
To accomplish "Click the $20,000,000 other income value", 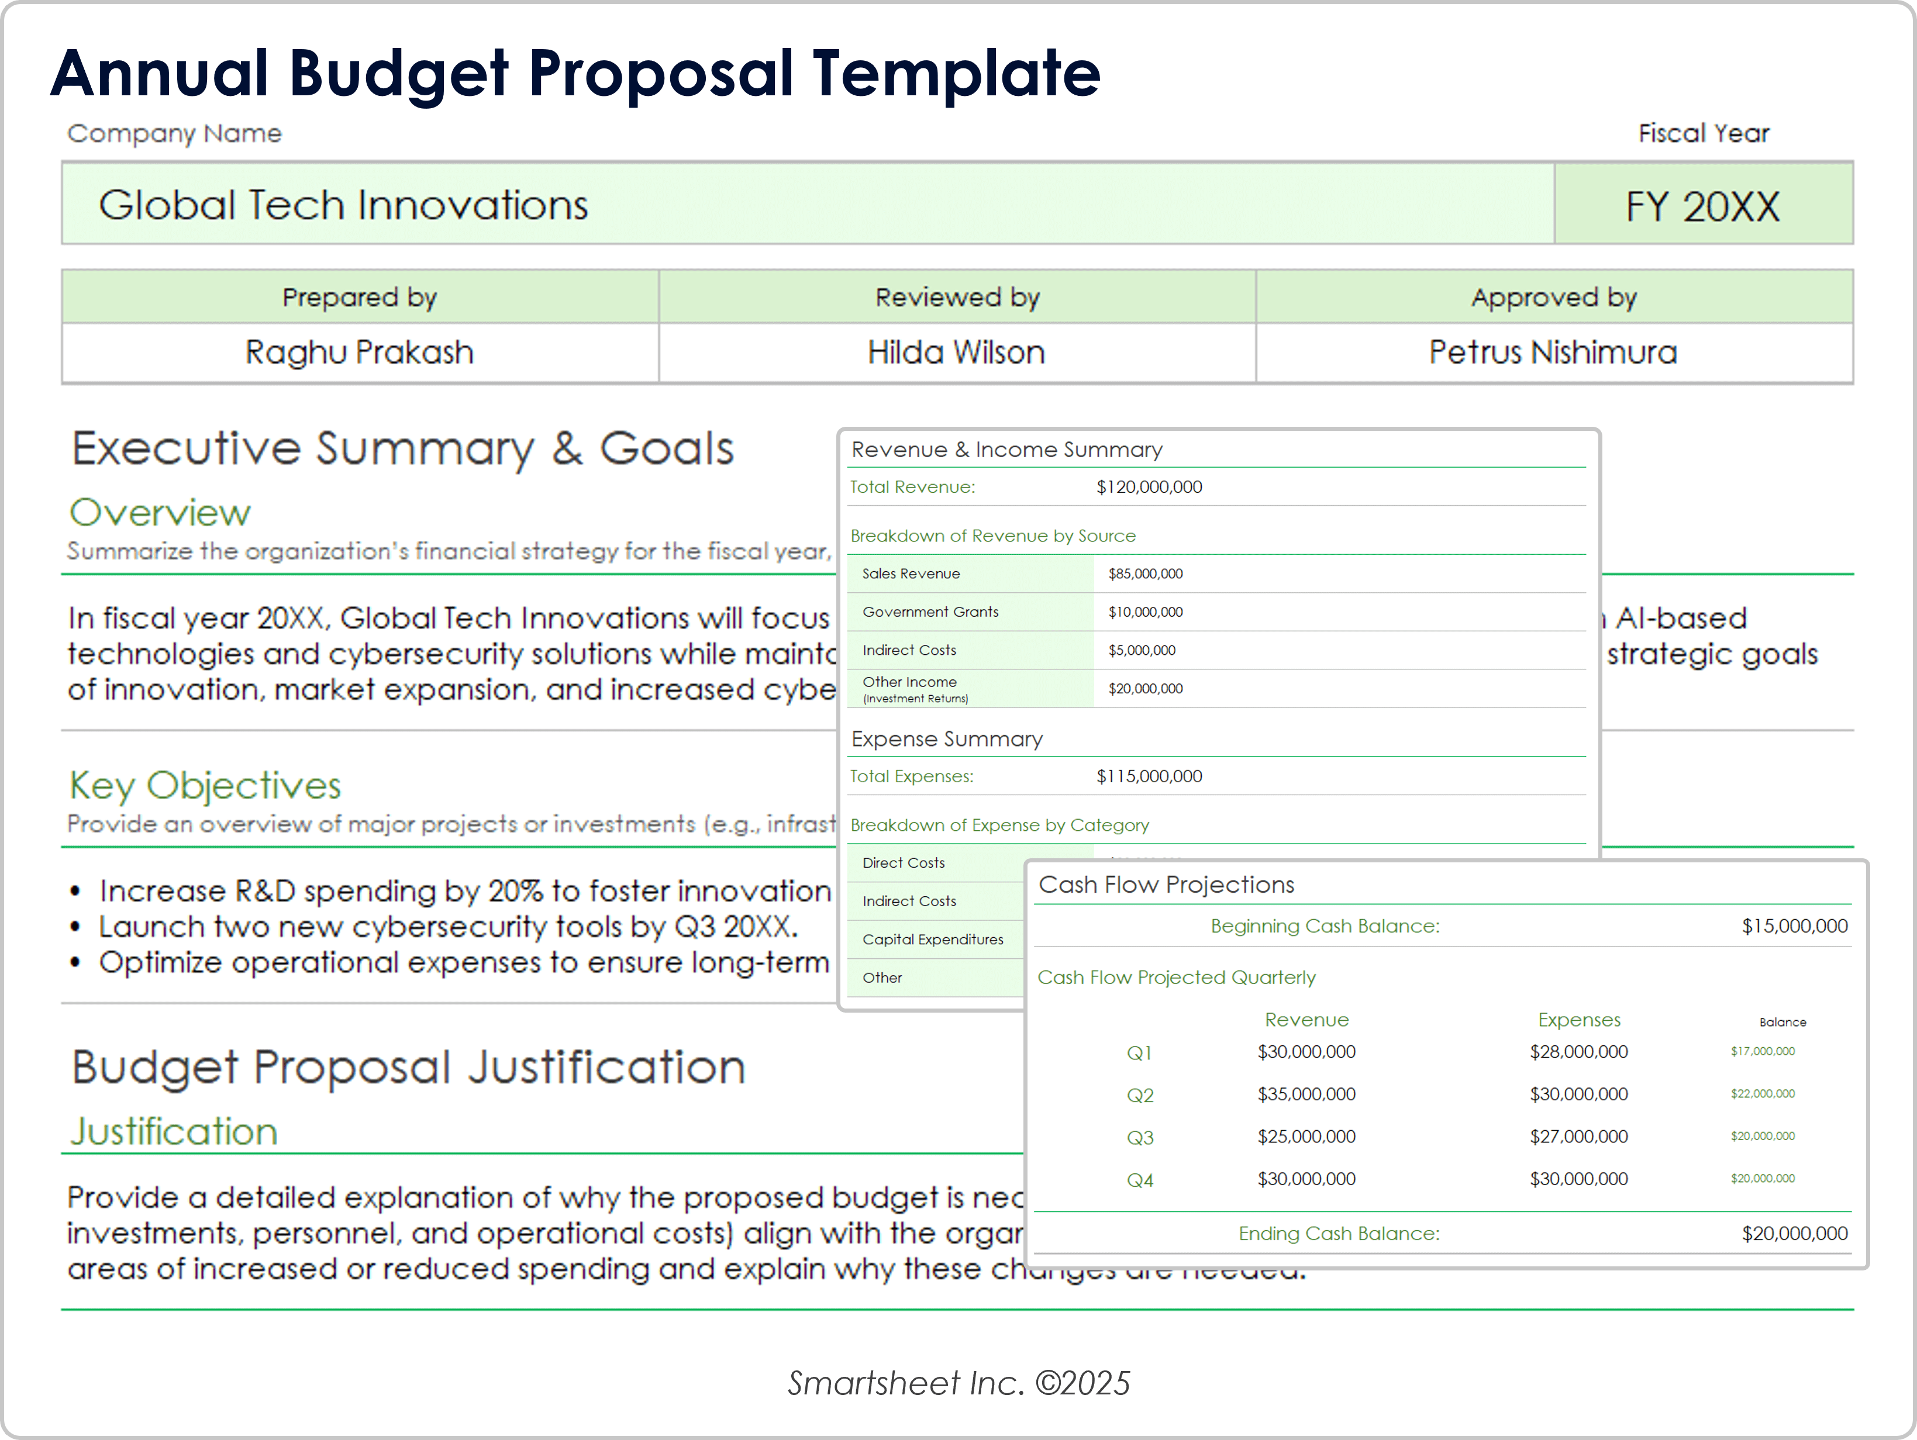I will coord(1145,689).
